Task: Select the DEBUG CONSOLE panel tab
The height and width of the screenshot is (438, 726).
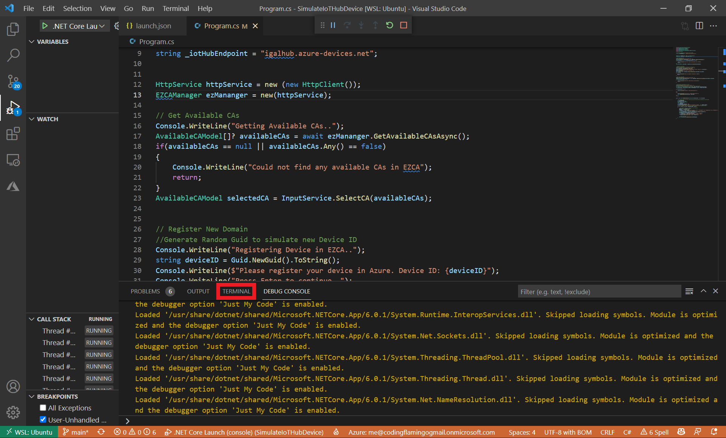Action: 287,291
